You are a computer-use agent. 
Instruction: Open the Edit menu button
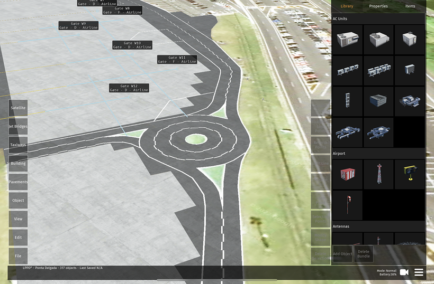pos(18,238)
